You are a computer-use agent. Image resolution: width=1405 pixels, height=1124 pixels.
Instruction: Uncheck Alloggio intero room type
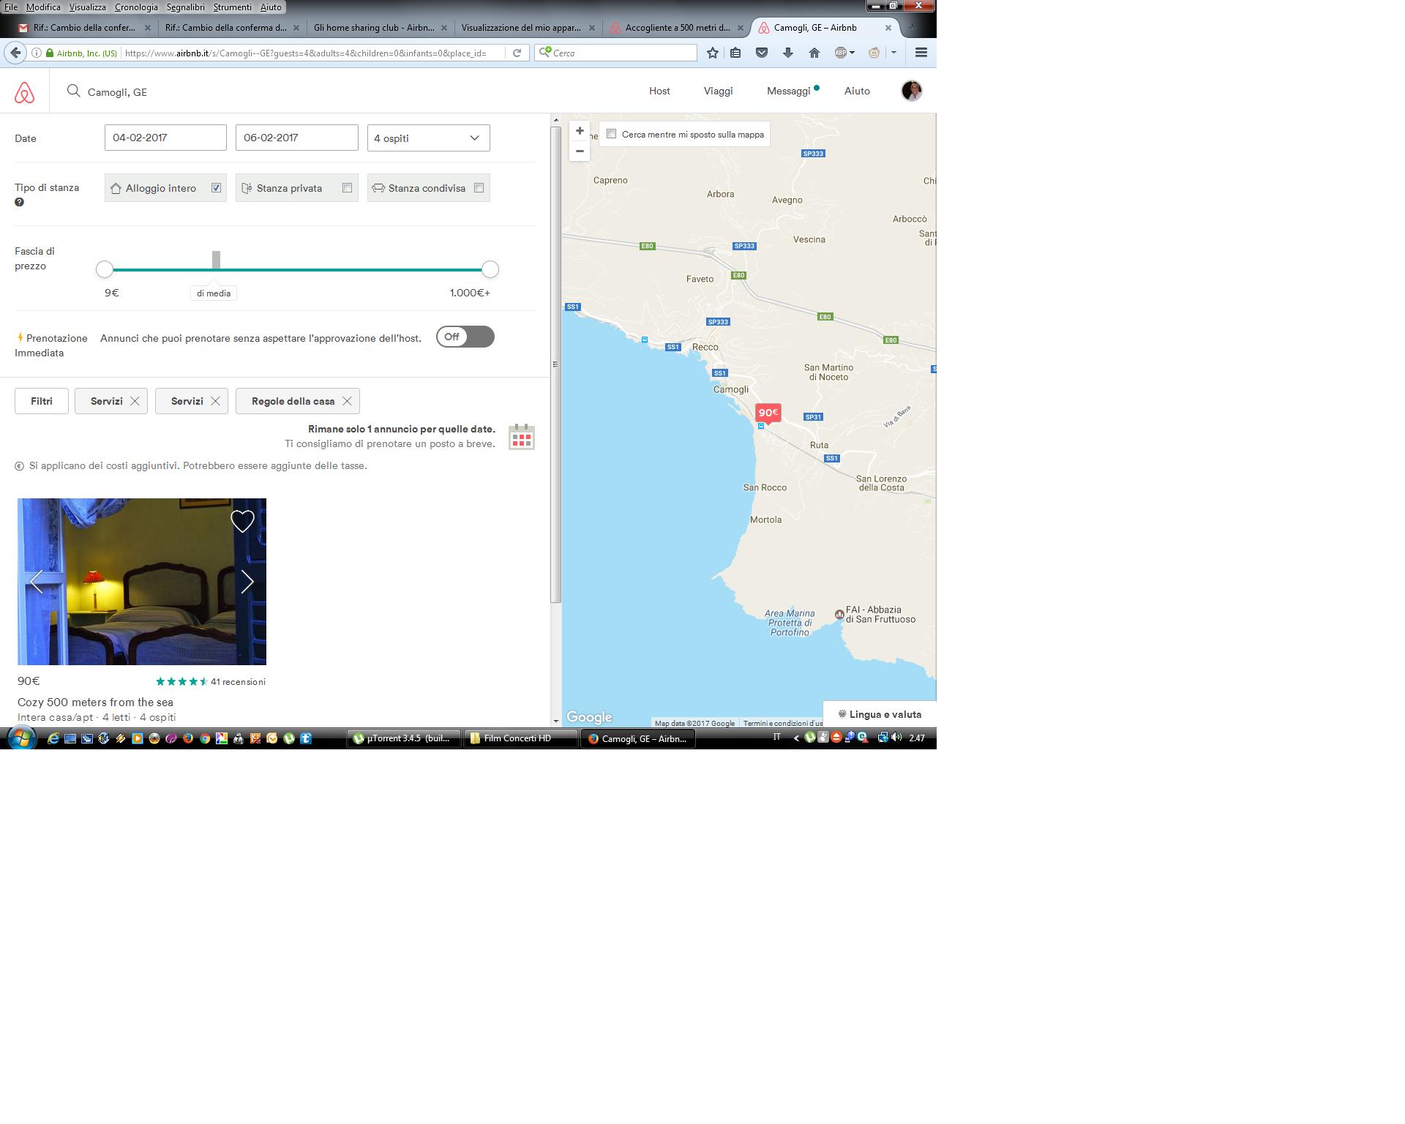tap(216, 188)
